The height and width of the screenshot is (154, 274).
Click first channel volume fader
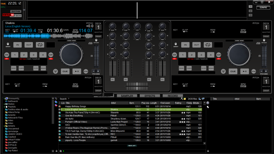click(112, 68)
